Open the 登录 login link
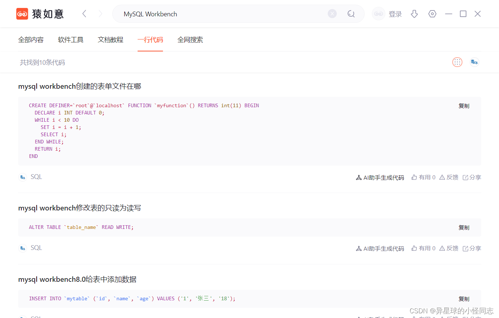Screen dimensions: 499x318 pyautogui.click(x=395, y=14)
